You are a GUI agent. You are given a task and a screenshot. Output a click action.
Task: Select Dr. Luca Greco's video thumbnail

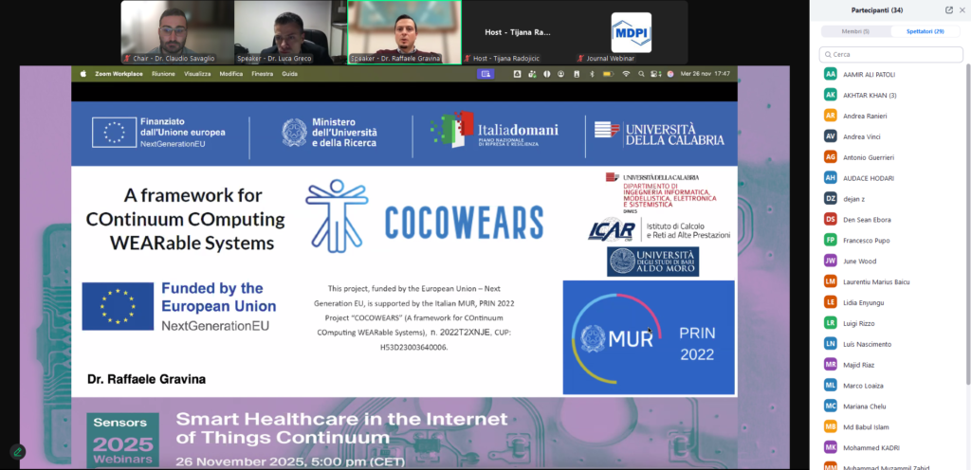coord(288,32)
